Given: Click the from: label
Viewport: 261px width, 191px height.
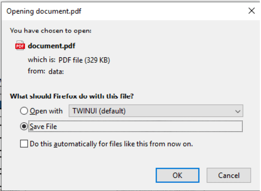Looking at the screenshot, I should point(37,71).
